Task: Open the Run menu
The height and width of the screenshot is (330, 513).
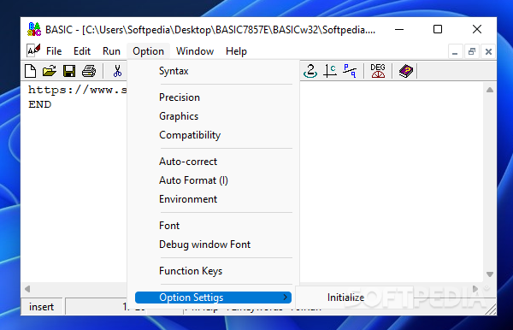Action: 111,51
